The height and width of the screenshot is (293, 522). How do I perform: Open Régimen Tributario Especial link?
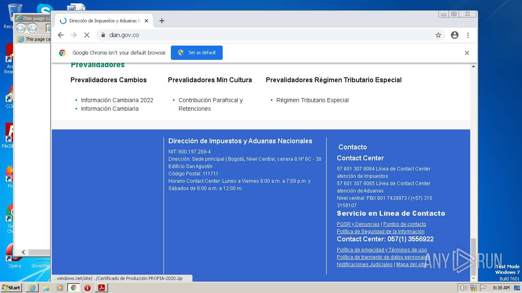pyautogui.click(x=312, y=100)
